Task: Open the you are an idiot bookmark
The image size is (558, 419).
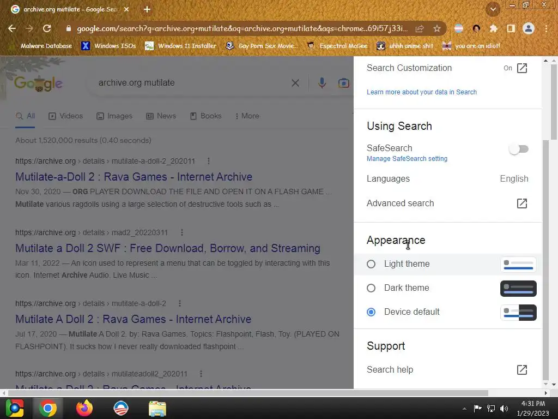Action: pyautogui.click(x=471, y=46)
